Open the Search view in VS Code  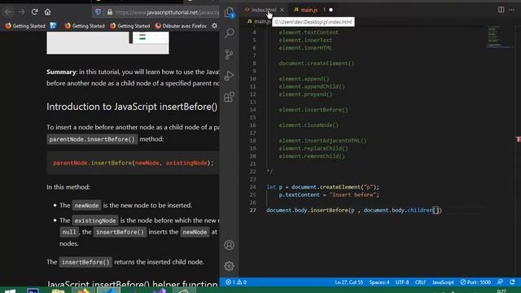click(x=230, y=33)
